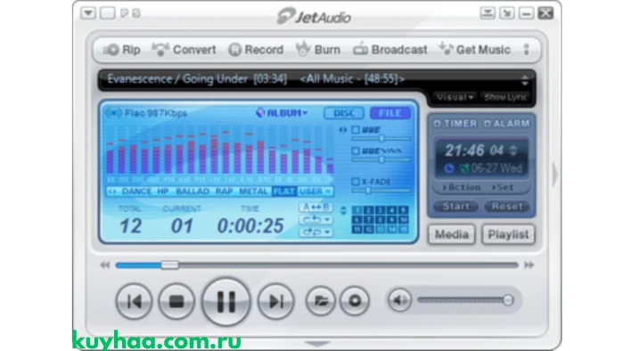Select the DANCE equalizer preset
Viewport: 624px width, 351px height.
point(136,192)
